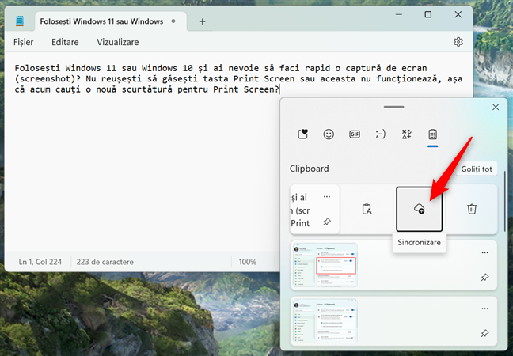Maximize the Notepad window
Screen dimensions: 513x356
point(428,14)
